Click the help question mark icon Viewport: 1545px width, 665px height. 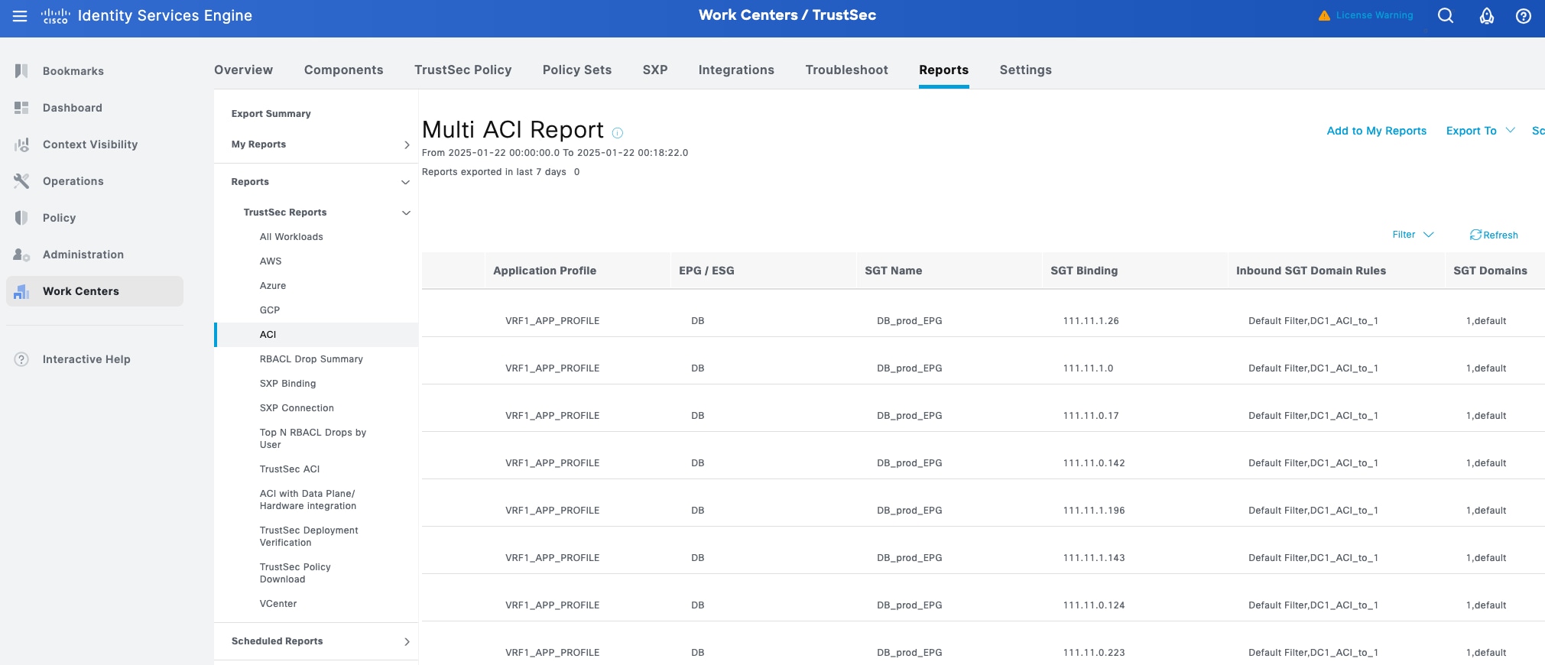click(1523, 16)
